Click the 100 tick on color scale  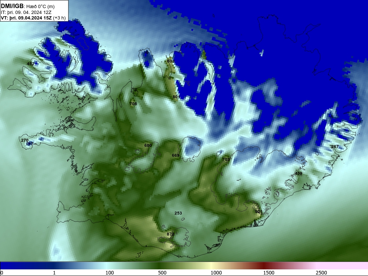click(110, 273)
